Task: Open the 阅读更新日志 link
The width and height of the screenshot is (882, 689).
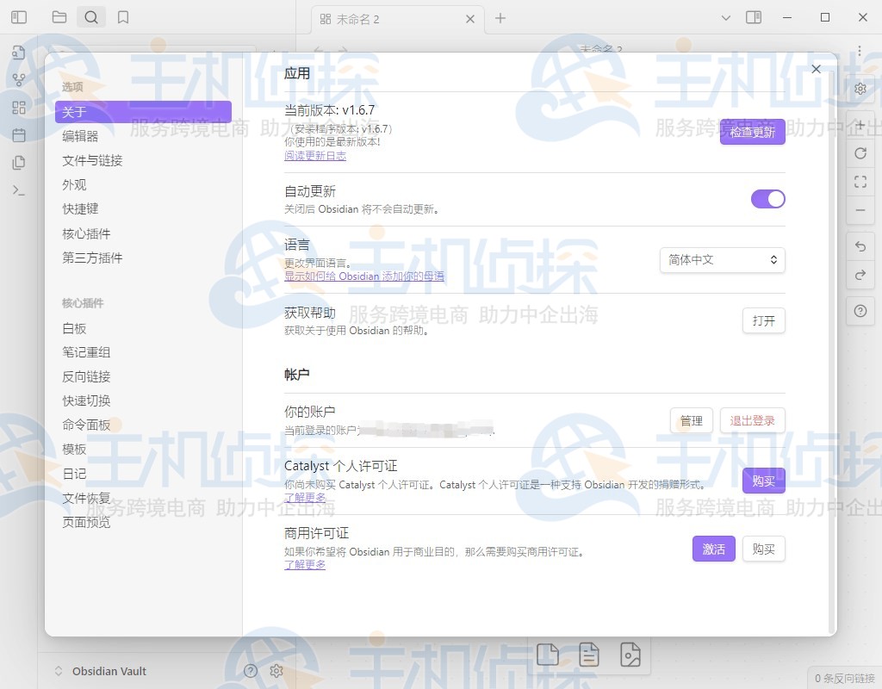Action: [315, 155]
